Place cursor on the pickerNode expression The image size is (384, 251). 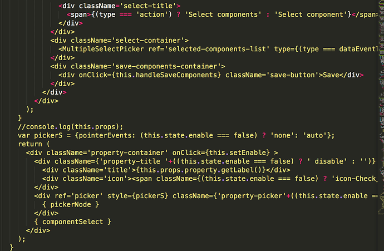(x=71, y=204)
